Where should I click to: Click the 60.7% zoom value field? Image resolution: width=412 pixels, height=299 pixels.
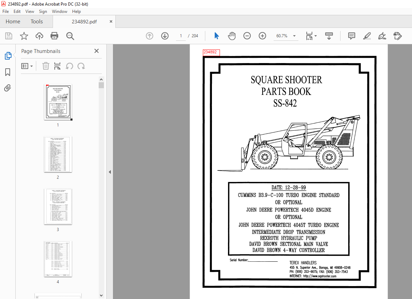(282, 36)
